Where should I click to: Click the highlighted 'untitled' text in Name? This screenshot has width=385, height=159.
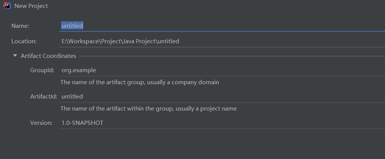[72, 26]
